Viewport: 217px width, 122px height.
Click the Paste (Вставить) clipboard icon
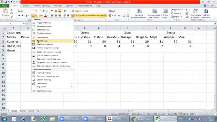(5, 11)
